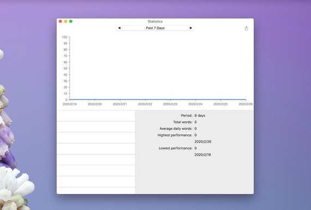Click the Total words label
This screenshot has width=311, height=210.
click(183, 122)
